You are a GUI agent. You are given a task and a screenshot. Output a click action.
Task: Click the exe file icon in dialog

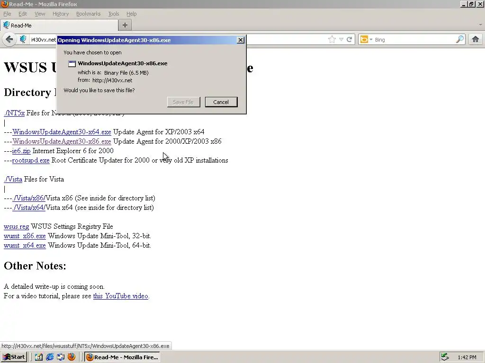pos(72,64)
